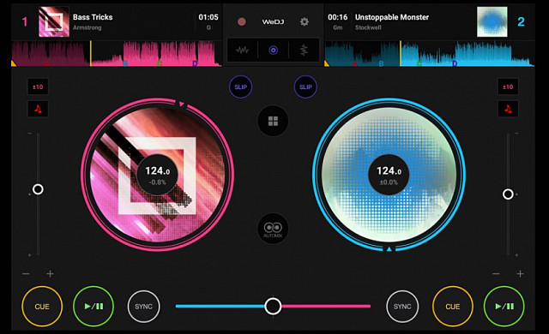Toggle key lock on deck 1
The image size is (549, 334).
[38, 109]
